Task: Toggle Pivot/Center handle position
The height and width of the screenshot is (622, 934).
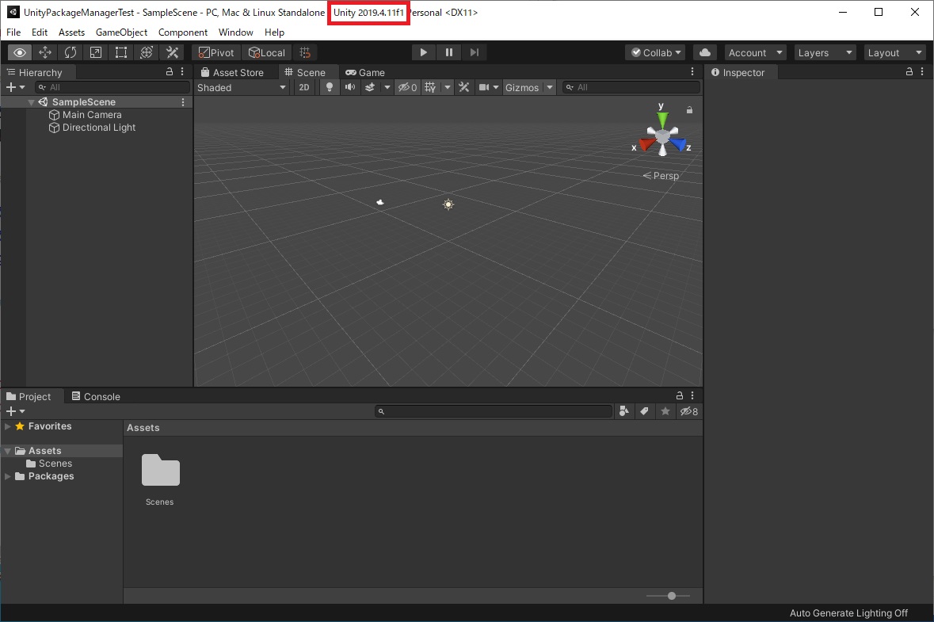Action: (216, 52)
